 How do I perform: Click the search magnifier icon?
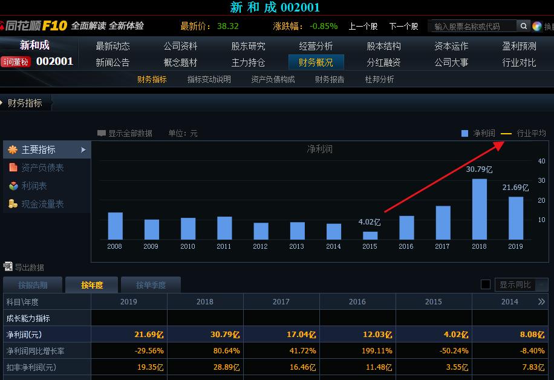(x=524, y=25)
